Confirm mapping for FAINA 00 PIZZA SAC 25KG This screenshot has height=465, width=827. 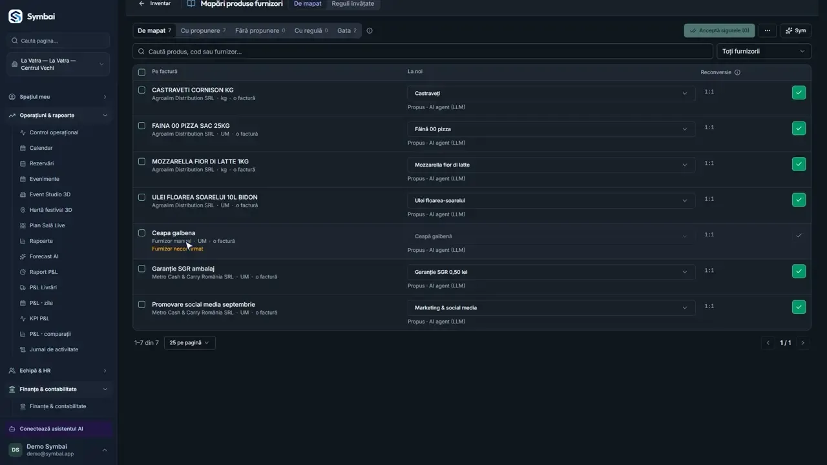click(799, 129)
